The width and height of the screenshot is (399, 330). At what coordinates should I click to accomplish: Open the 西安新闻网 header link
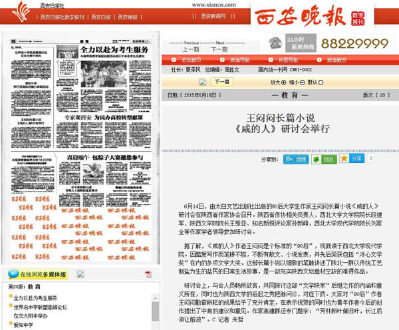(x=213, y=16)
